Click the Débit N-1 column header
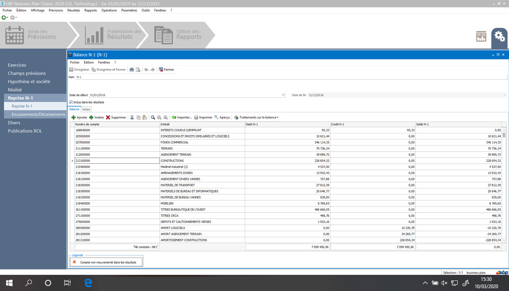Image resolution: width=509 pixels, height=291 pixels. point(288,124)
